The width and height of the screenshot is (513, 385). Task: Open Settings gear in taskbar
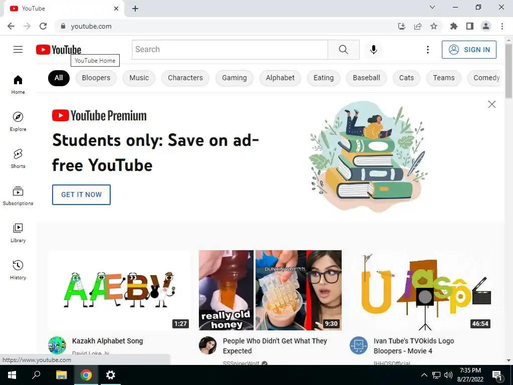tap(111, 375)
